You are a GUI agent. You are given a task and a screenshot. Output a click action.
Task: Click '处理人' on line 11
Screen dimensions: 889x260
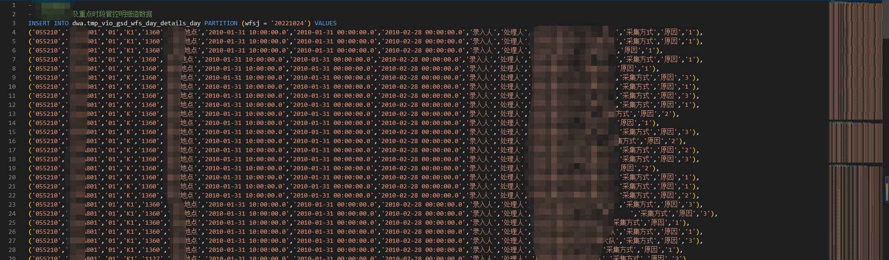click(509, 95)
